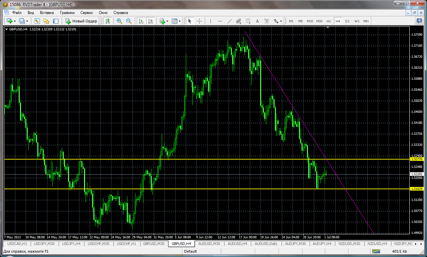Open the Market Watch panel icon

coord(37,21)
